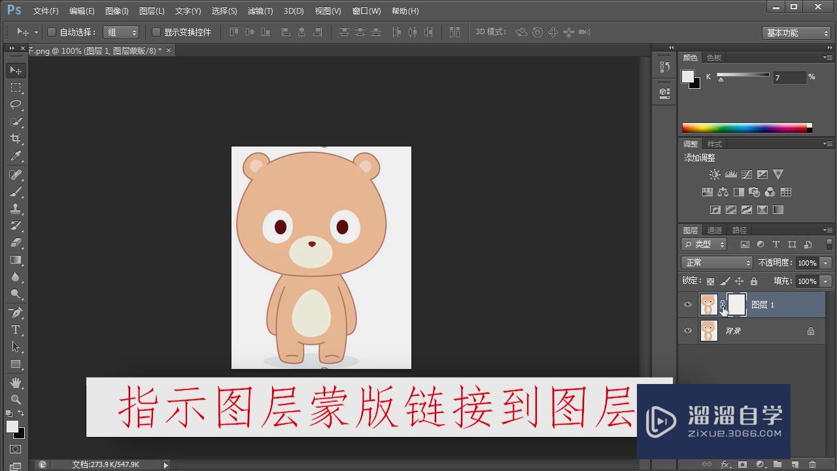Image resolution: width=837 pixels, height=471 pixels.
Task: Open the Color panel flyout menu
Action: click(x=827, y=58)
